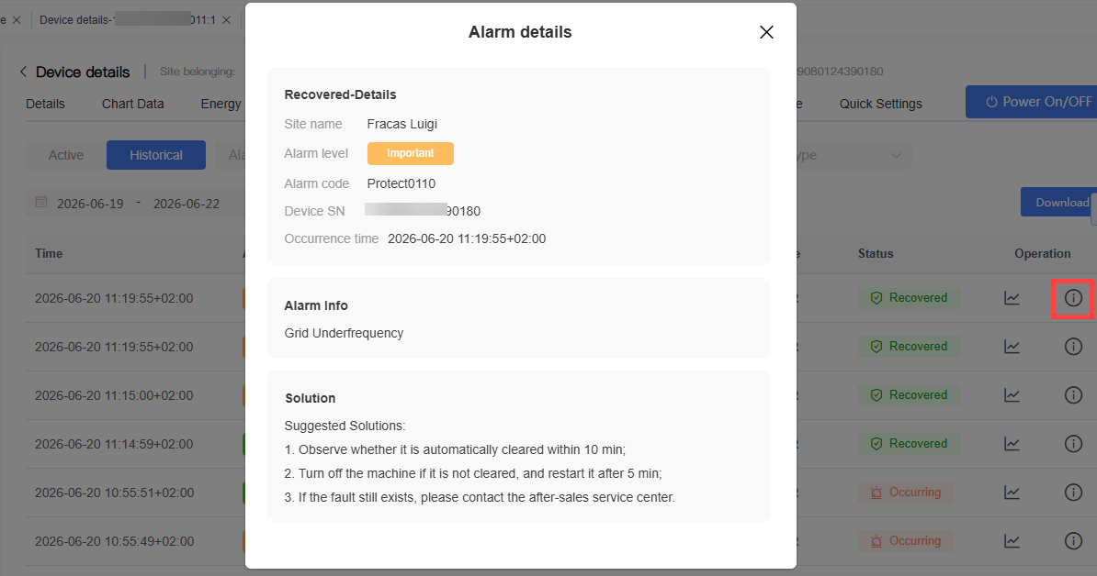Click the Power On/OFF button
This screenshot has height=576, width=1097.
click(1031, 102)
